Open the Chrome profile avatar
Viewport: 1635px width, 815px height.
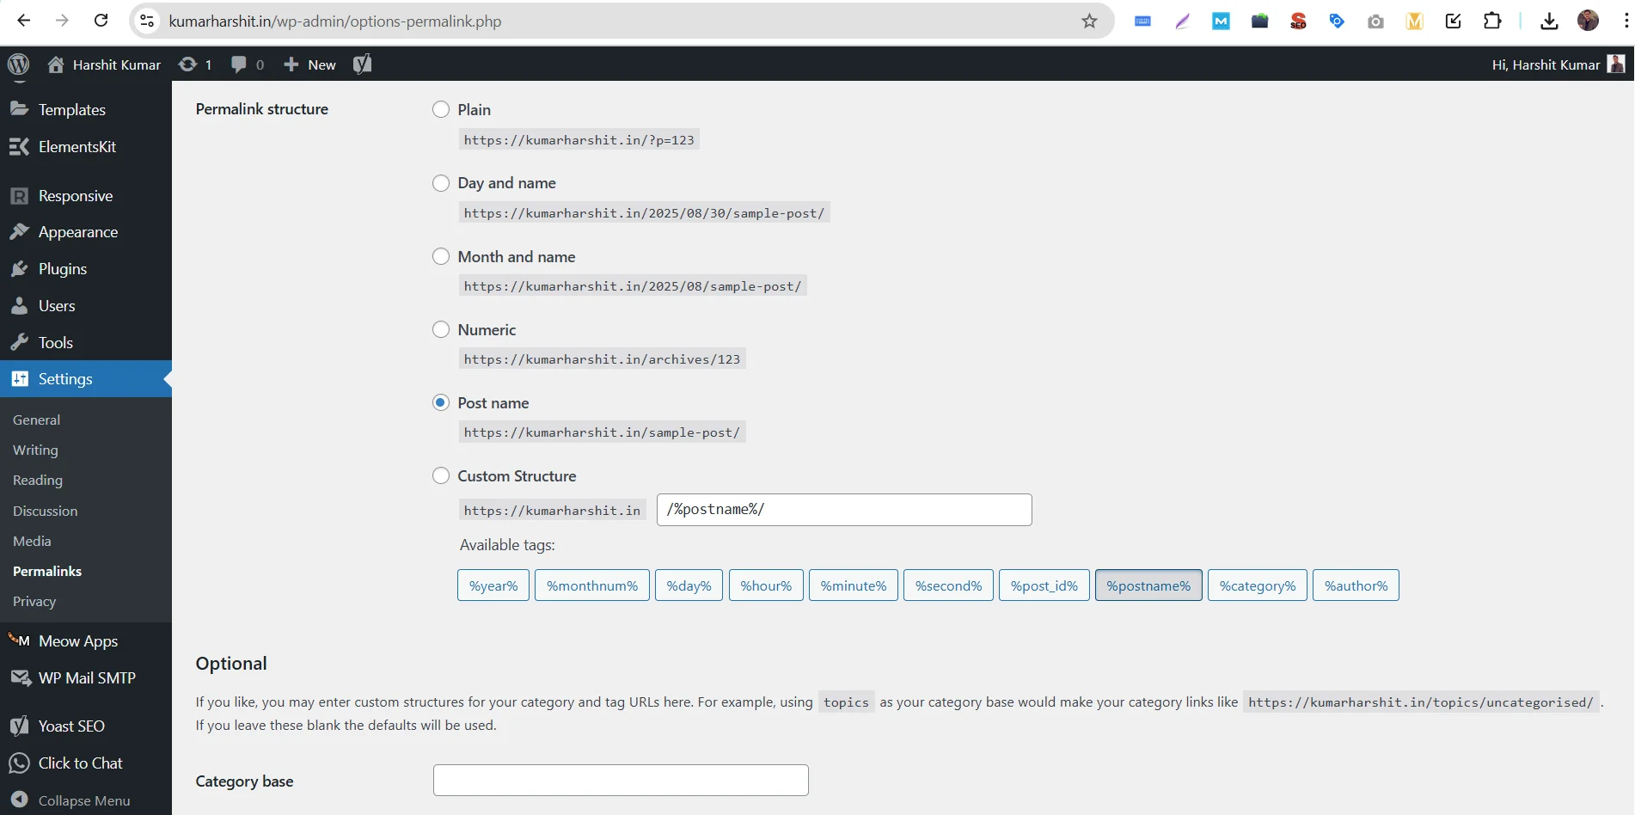point(1588,21)
